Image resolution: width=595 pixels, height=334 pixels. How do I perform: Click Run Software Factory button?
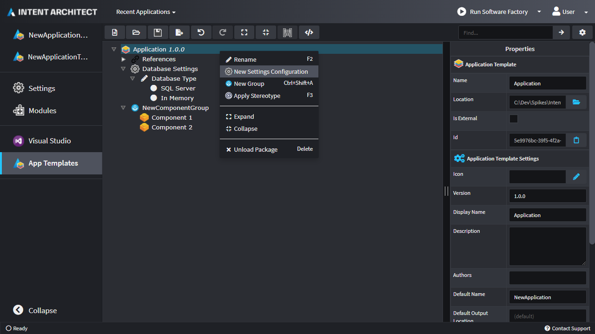pos(493,12)
